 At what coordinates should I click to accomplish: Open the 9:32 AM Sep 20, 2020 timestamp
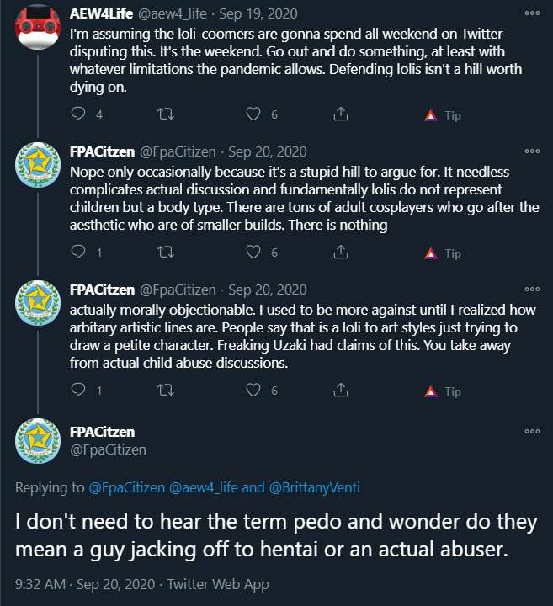[85, 584]
